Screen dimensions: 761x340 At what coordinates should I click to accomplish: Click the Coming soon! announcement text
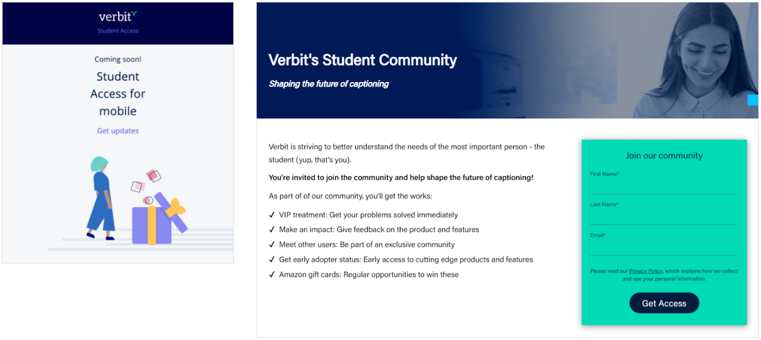tap(117, 59)
